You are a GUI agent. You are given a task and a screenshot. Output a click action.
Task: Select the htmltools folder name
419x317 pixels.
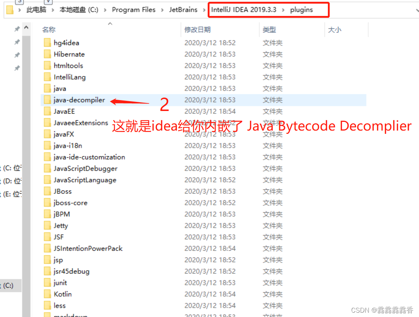(x=68, y=66)
